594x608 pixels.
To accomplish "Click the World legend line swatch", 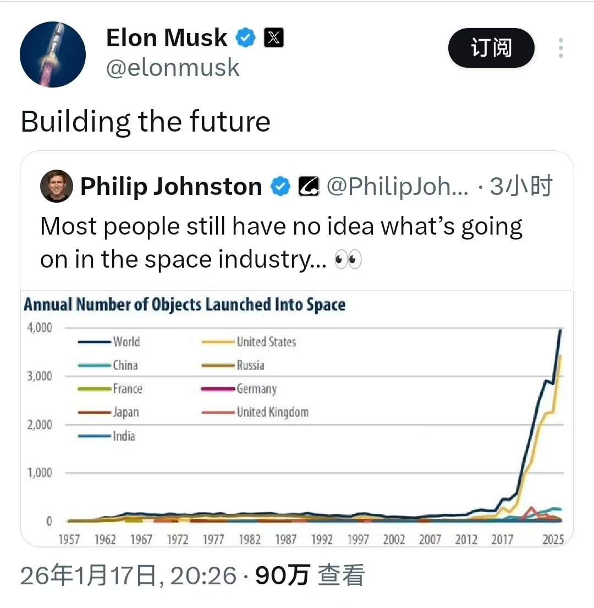I will [95, 342].
